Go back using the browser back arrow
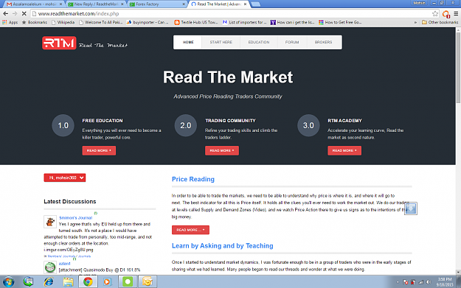This screenshot has height=288, width=461. (6, 13)
